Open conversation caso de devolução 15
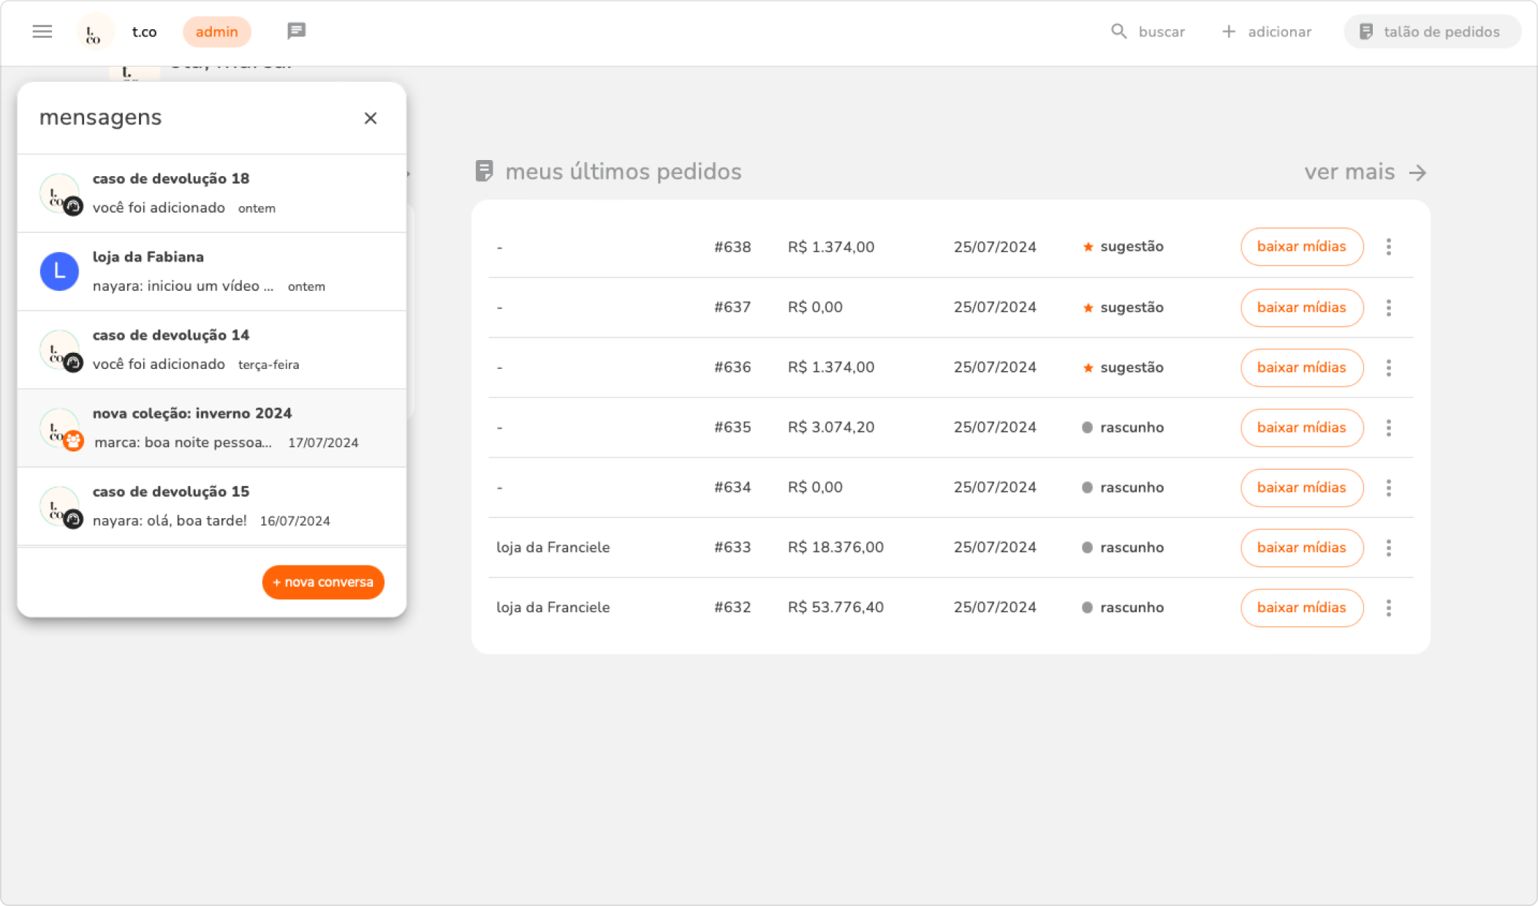Screen dimensions: 1538x906 212,506
